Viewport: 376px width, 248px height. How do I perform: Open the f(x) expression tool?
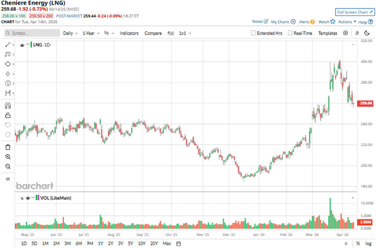170,33
